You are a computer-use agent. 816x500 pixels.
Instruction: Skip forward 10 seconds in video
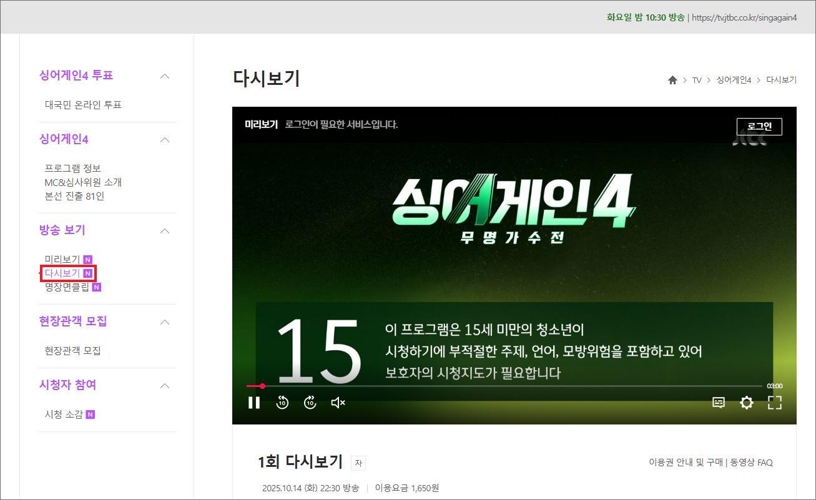coord(310,403)
